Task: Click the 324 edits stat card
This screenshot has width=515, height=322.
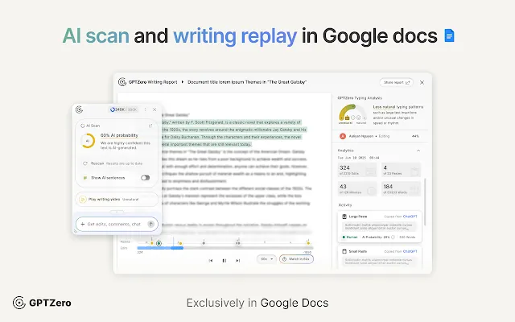Action: pos(357,170)
